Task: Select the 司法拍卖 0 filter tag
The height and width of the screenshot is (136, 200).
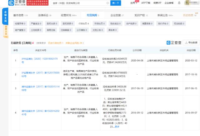Action: (179, 23)
